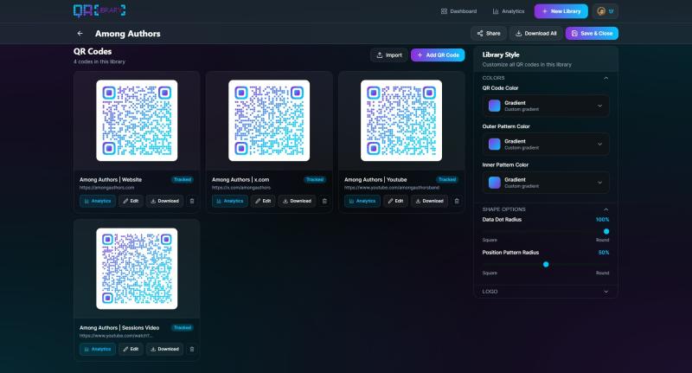Click the Website QR code thumbnail
Image resolution: width=692 pixels, height=373 pixels.
[137, 120]
